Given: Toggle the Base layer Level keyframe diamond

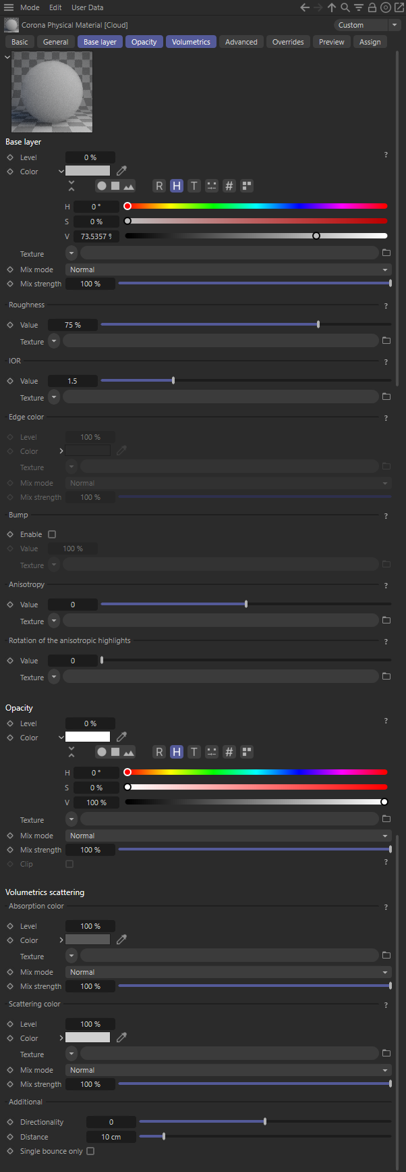Looking at the screenshot, I should (10, 157).
